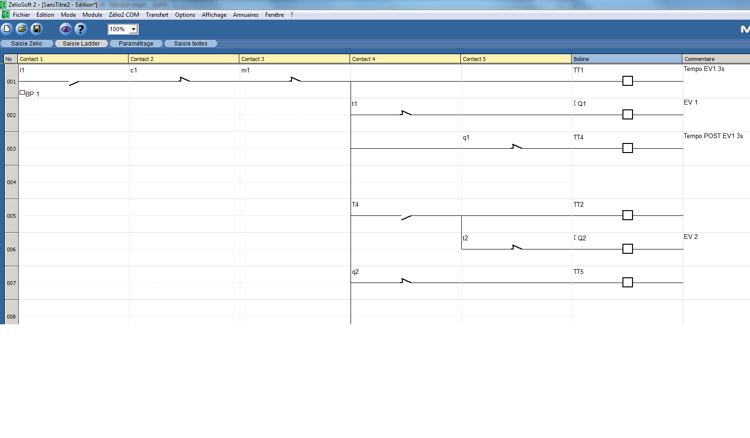Open an existing file via the folder icon
Image resolution: width=750 pixels, height=438 pixels.
pos(22,29)
